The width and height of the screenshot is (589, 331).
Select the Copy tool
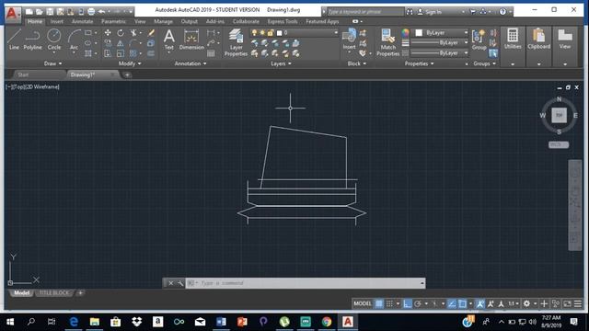(x=108, y=43)
